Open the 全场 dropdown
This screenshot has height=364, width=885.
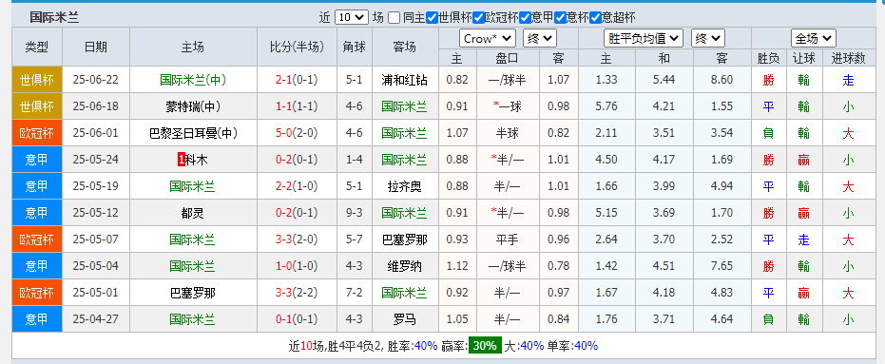pyautogui.click(x=814, y=38)
